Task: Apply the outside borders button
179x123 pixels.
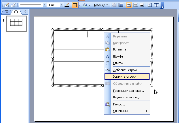Action: [x=75, y=5]
